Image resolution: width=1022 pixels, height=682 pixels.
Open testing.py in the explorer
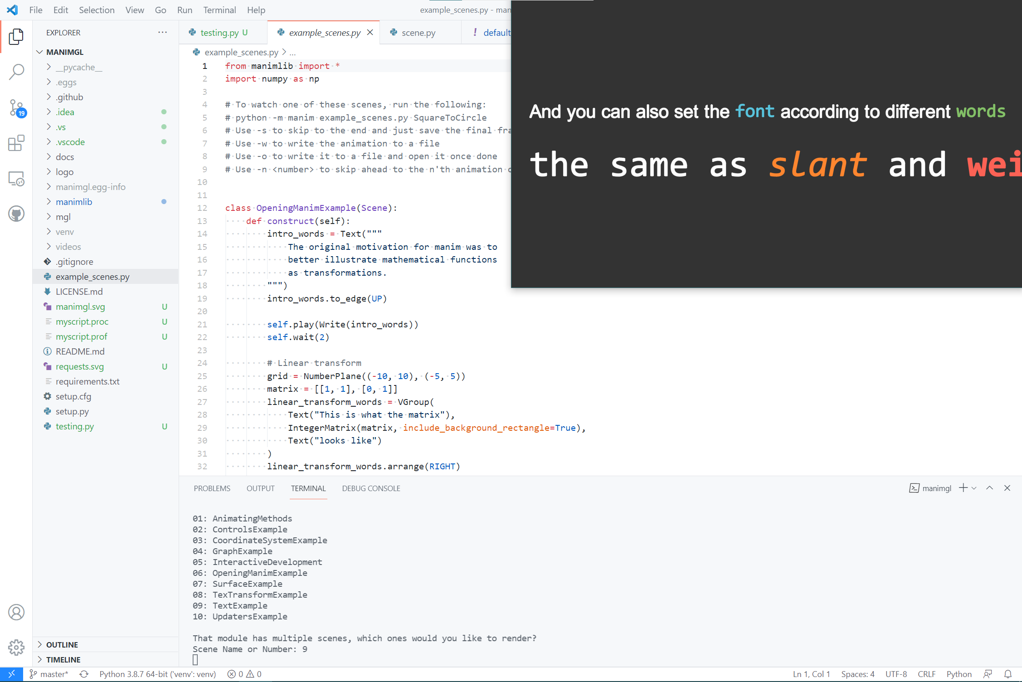pyautogui.click(x=75, y=426)
